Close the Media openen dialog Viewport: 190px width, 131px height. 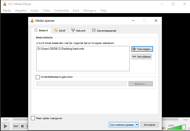point(156,20)
